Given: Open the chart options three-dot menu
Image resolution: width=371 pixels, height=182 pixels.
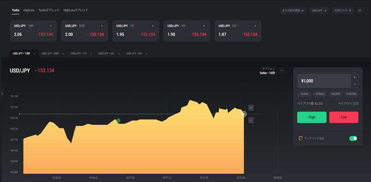Looking at the screenshot, I should (x=282, y=71).
